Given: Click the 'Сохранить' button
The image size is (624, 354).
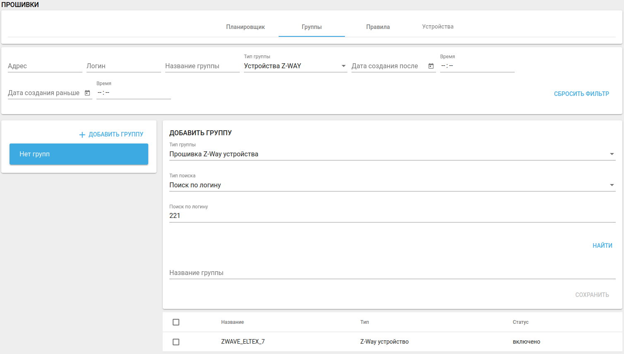Looking at the screenshot, I should click(x=592, y=295).
